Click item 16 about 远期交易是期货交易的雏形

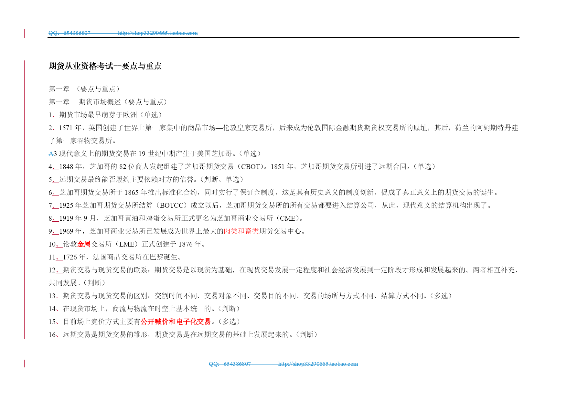(x=184, y=334)
